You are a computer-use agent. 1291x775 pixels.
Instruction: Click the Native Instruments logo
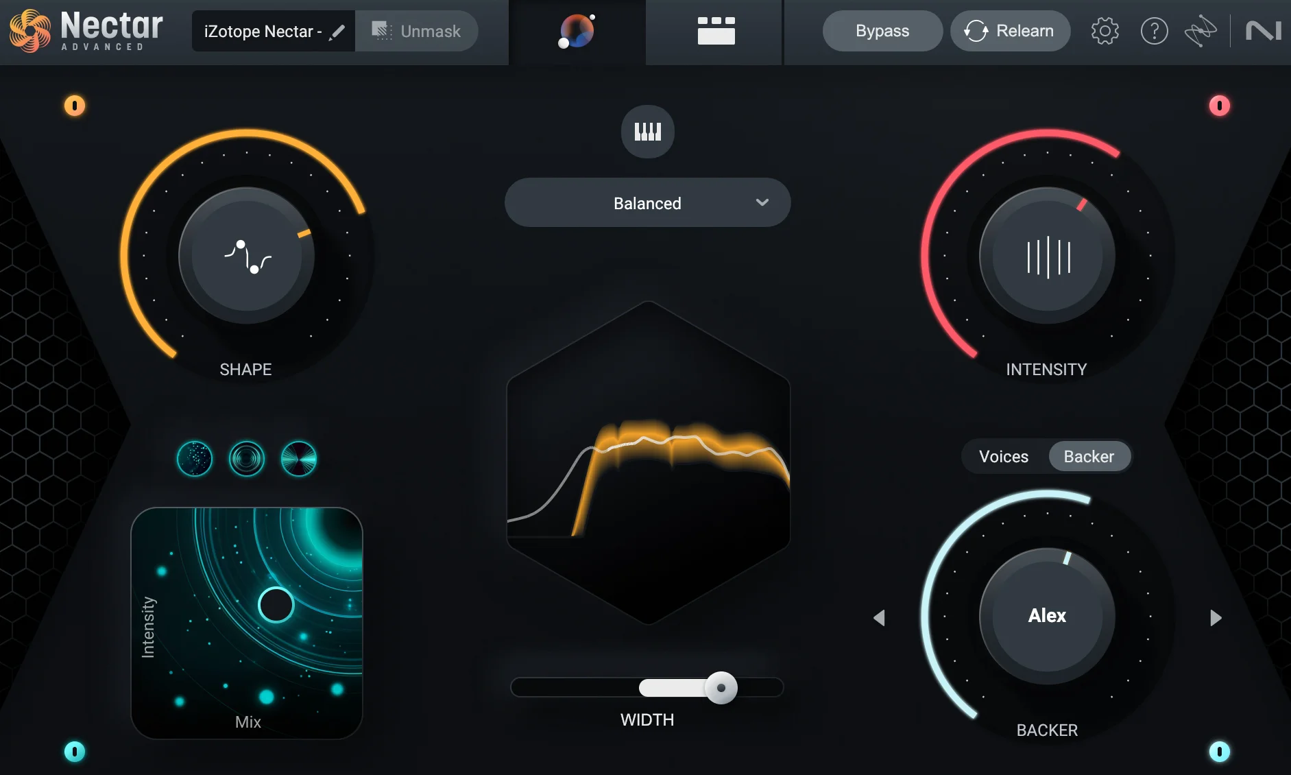click(x=1266, y=30)
